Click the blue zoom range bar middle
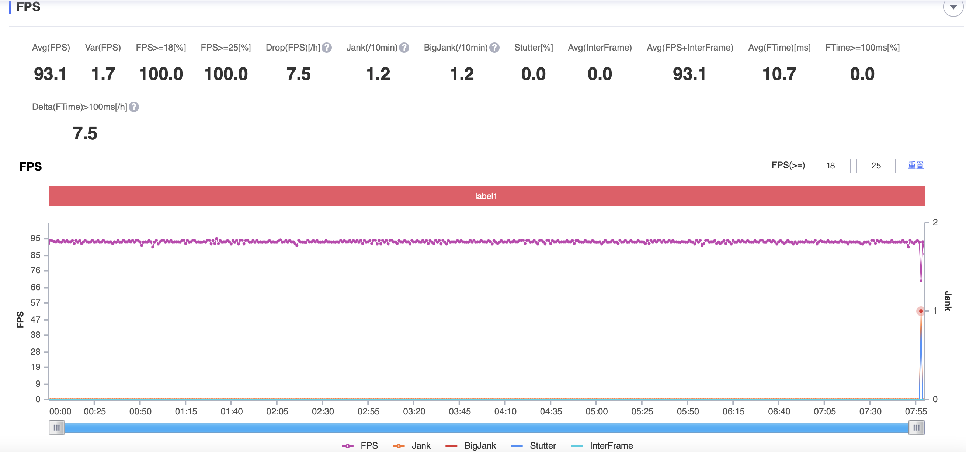966x452 pixels. pyautogui.click(x=486, y=428)
